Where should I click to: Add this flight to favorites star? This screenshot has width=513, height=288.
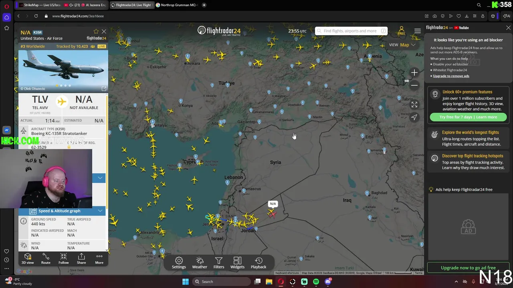coord(96,31)
